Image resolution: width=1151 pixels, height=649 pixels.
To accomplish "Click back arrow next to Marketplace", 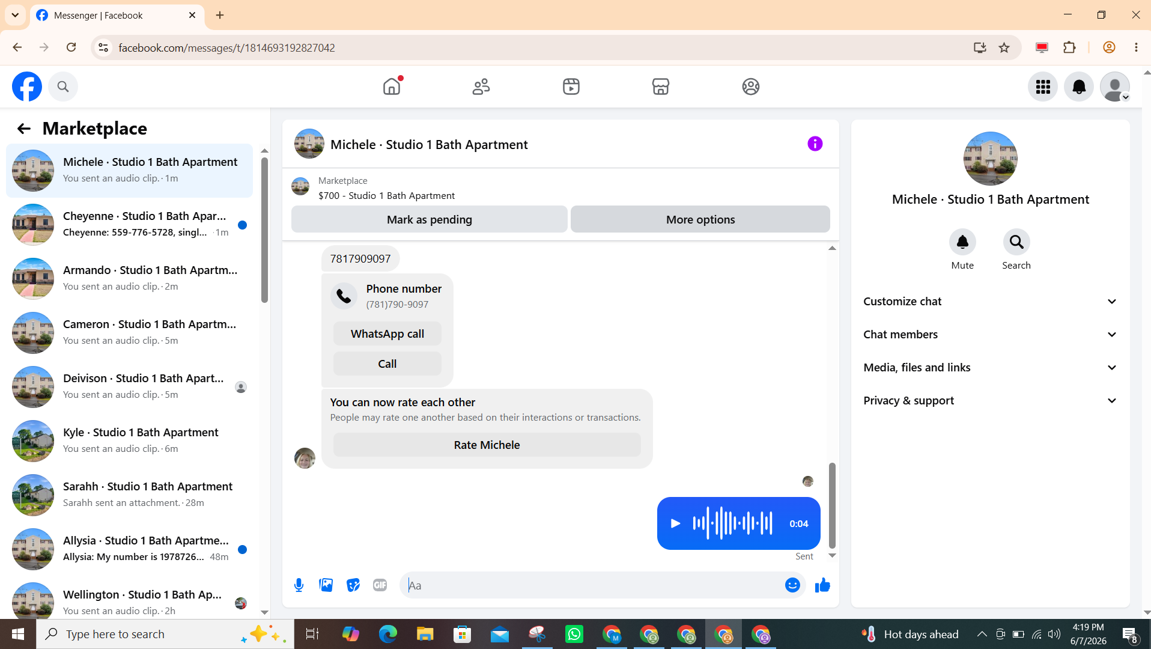I will 23,129.
